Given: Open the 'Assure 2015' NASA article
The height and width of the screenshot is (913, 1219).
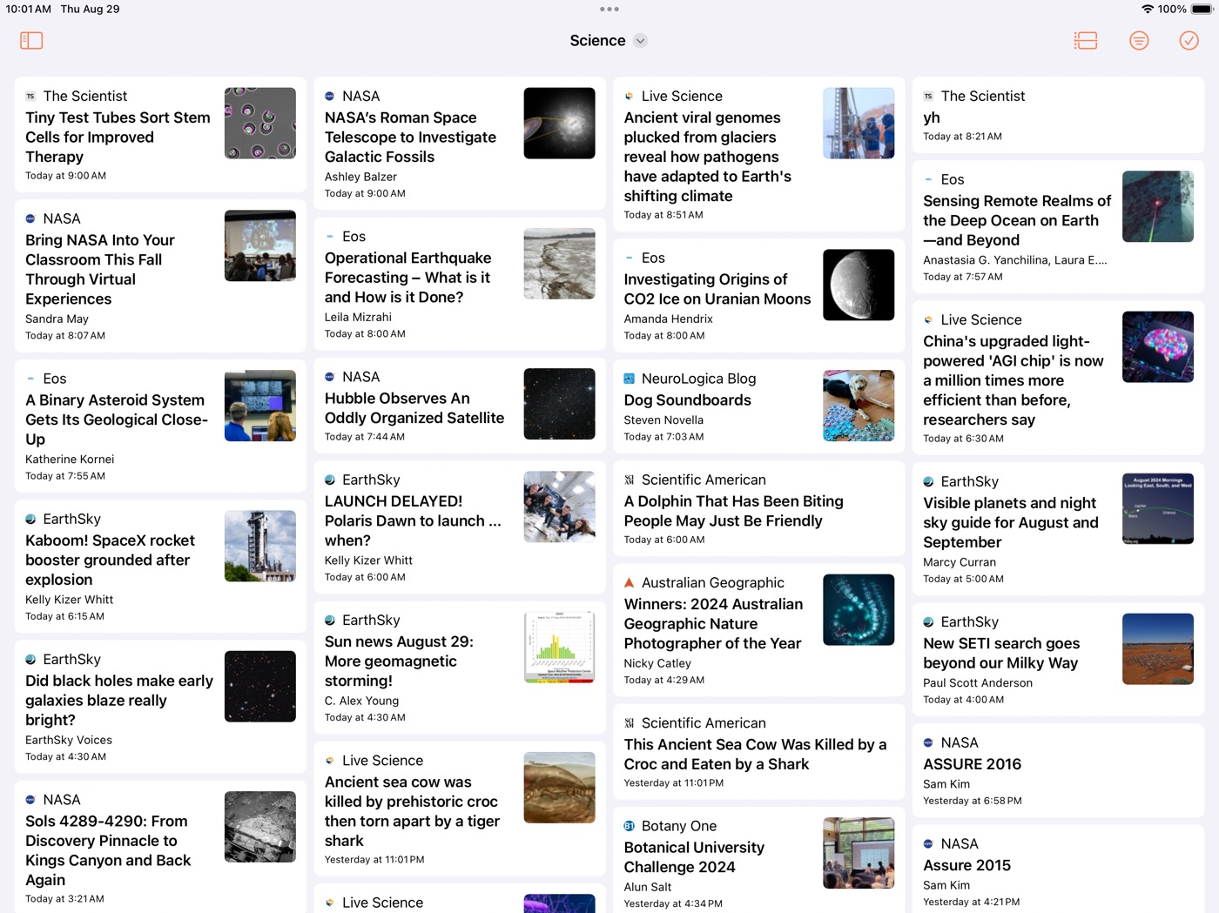Looking at the screenshot, I should coord(1058,869).
